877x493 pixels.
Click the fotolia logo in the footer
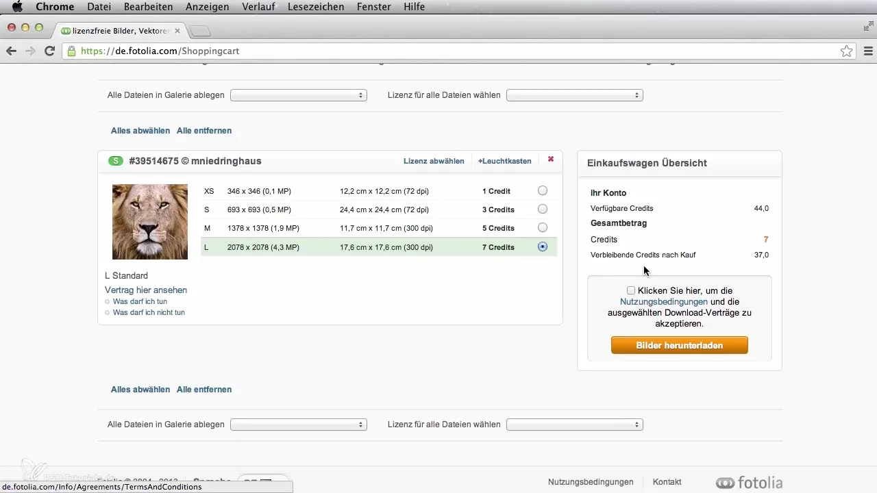(749, 482)
